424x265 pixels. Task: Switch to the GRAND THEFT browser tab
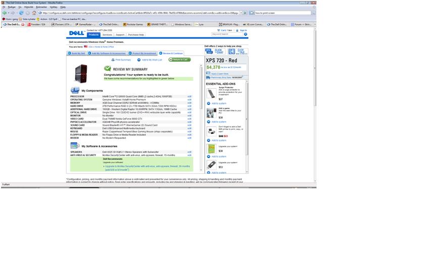click(x=157, y=24)
